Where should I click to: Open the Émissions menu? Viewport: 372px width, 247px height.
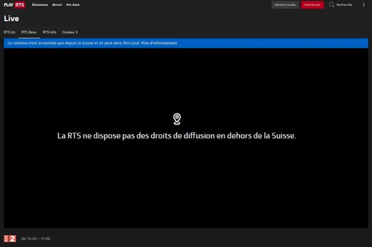pyautogui.click(x=40, y=5)
